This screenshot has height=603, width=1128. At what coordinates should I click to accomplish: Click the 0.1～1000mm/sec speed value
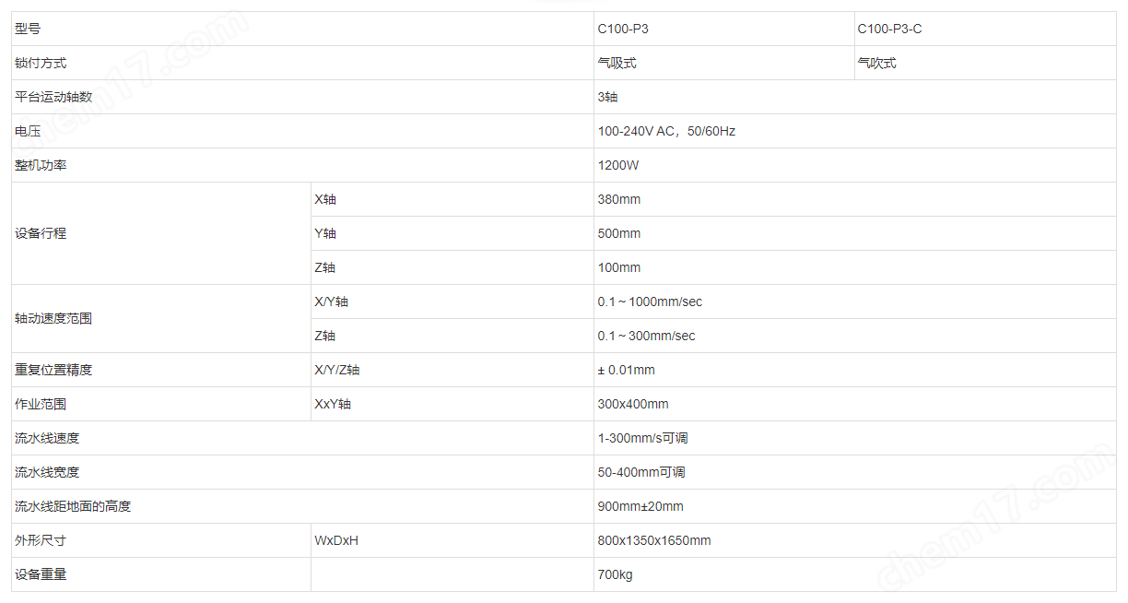click(x=650, y=302)
